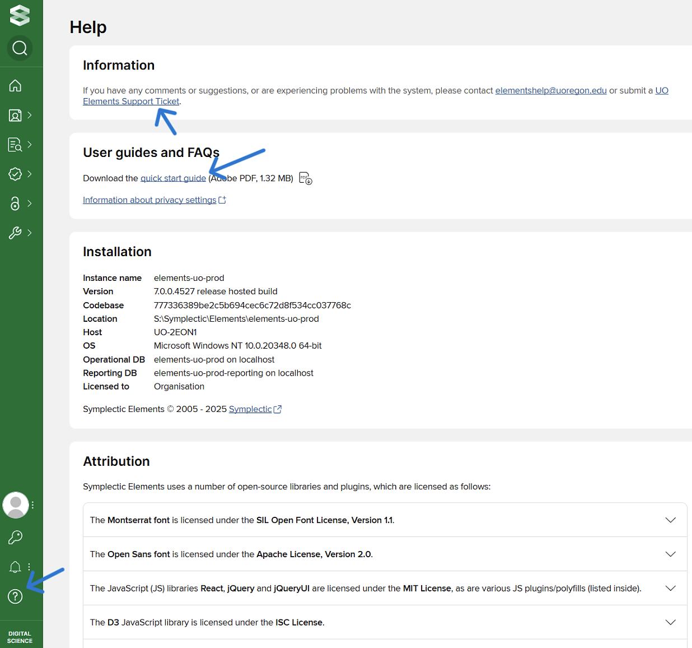Click the open padlock sidebar icon
Image resolution: width=692 pixels, height=648 pixels.
click(x=15, y=203)
